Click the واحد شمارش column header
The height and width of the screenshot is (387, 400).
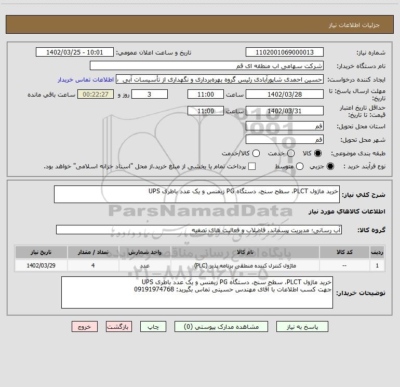pos(144,252)
